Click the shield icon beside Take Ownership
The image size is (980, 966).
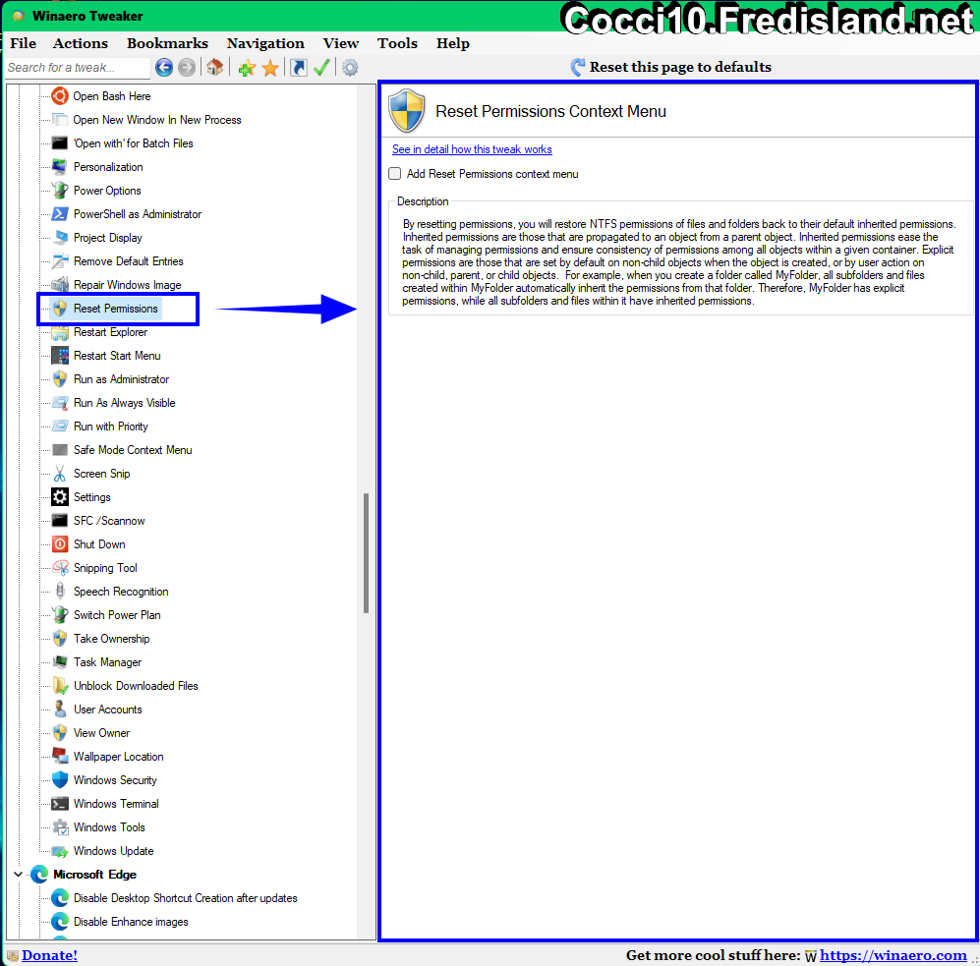click(60, 639)
